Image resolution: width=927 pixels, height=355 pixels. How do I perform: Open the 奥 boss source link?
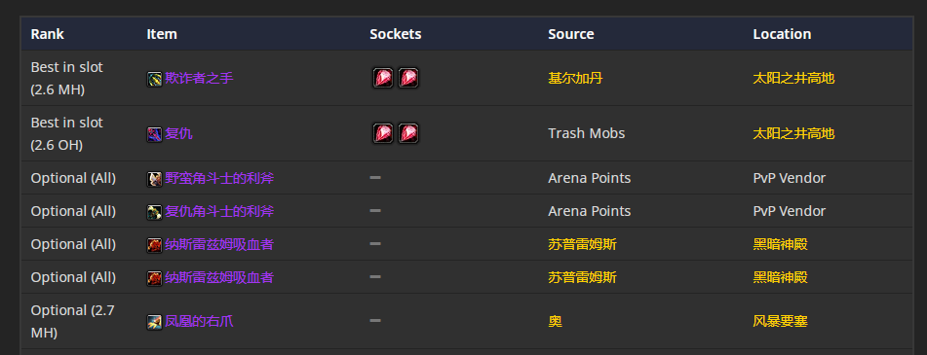tap(556, 321)
